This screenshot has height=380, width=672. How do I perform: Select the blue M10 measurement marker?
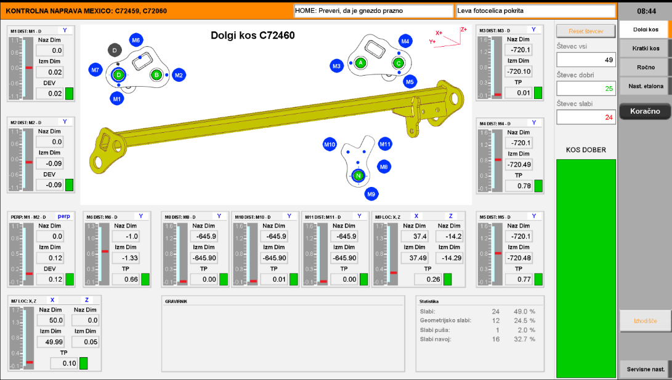tap(330, 144)
